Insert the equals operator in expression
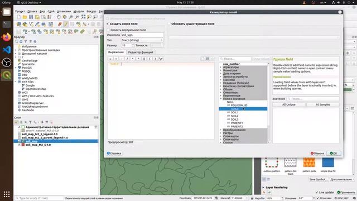 110,59
